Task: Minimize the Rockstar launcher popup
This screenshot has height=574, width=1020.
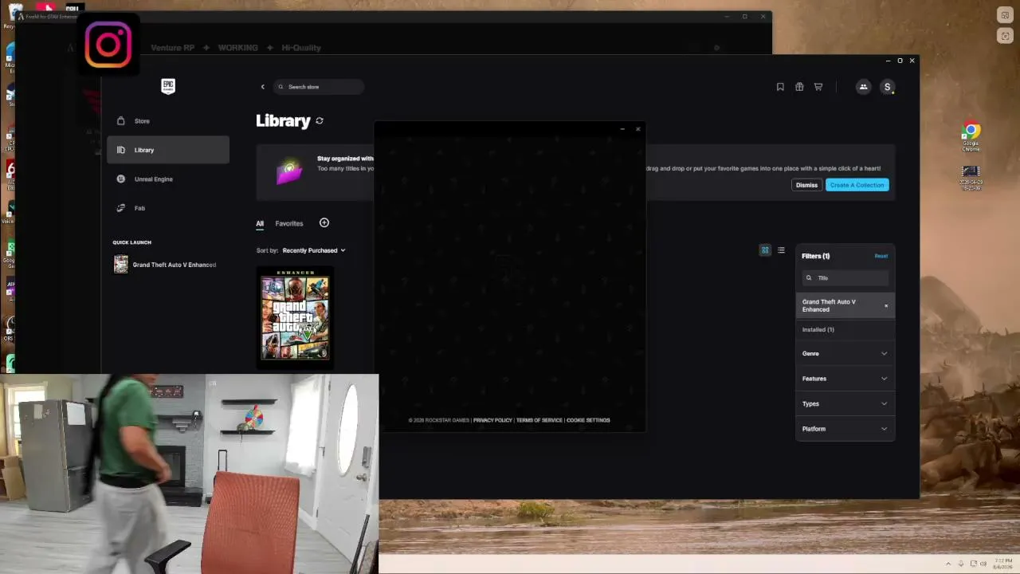Action: point(622,129)
